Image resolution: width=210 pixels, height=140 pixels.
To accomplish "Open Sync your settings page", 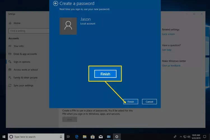I will pos(23,85).
